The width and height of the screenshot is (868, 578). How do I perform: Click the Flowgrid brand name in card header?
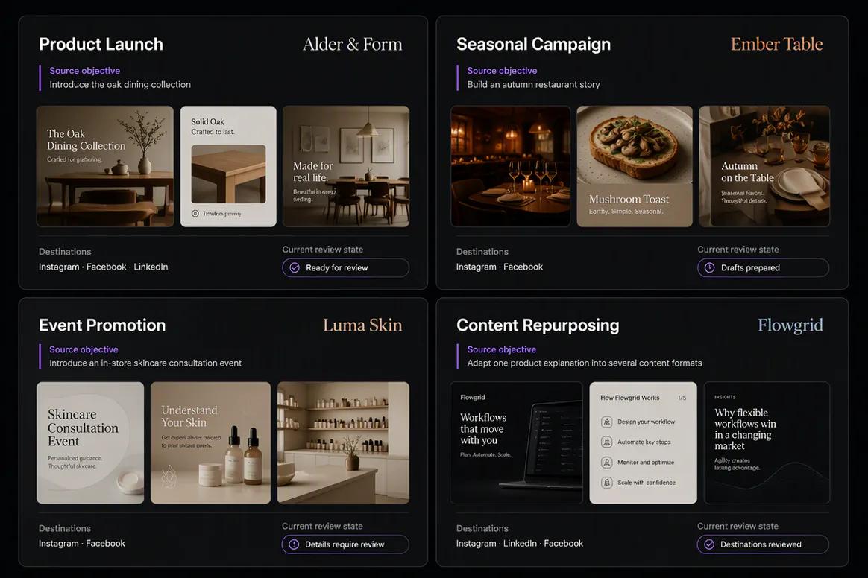pyautogui.click(x=790, y=325)
